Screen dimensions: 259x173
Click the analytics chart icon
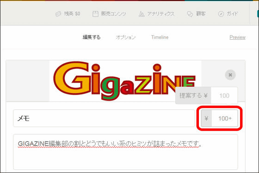point(142,14)
